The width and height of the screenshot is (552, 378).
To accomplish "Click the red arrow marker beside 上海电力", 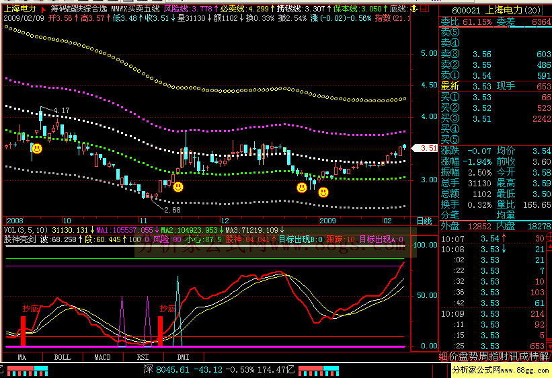I will point(44,9).
